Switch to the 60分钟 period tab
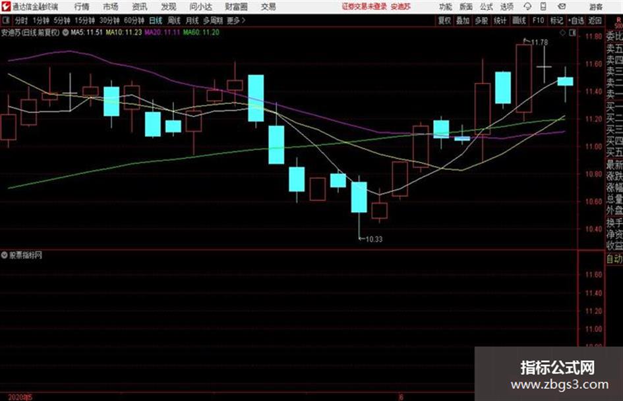Viewport: 623px width, 401px height. [x=134, y=20]
